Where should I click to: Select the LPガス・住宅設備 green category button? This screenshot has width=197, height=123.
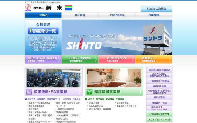[x=80, y=59]
